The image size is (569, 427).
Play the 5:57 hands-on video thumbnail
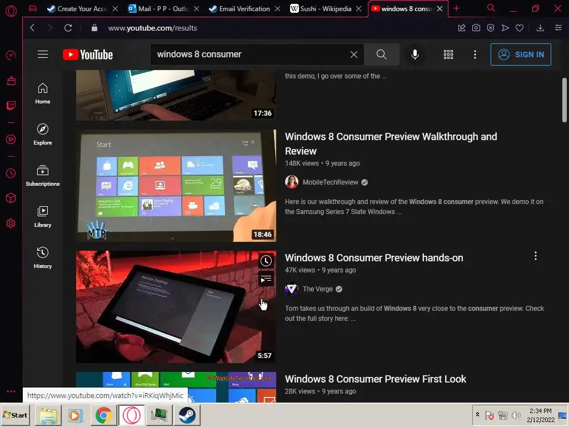176,307
